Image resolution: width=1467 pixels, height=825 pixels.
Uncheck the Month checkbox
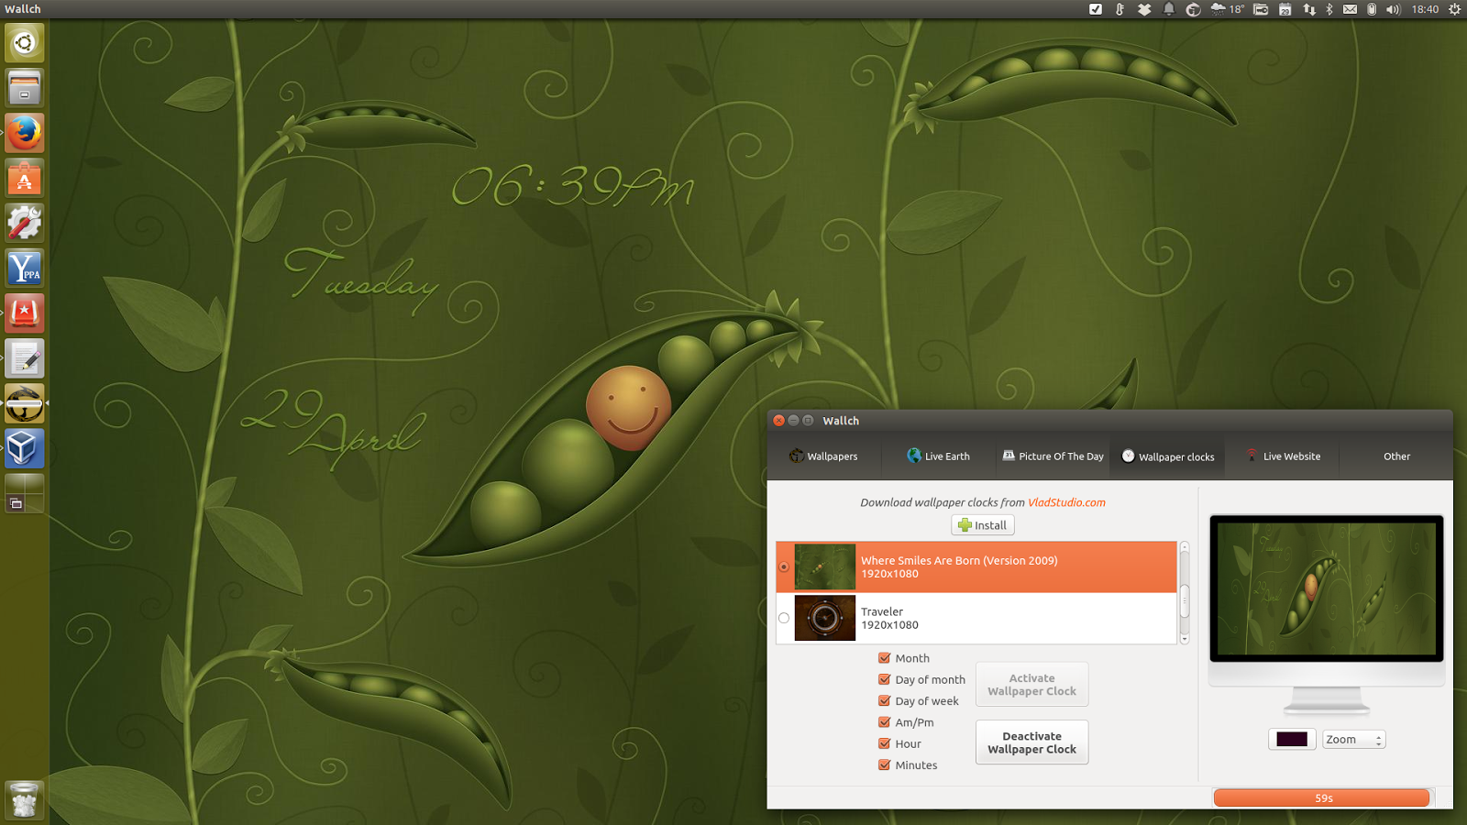click(x=885, y=658)
